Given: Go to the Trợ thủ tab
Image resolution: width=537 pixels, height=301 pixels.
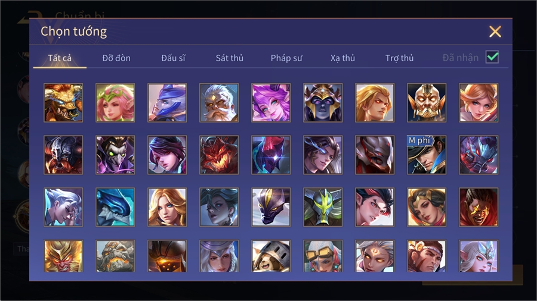Looking at the screenshot, I should pos(399,58).
